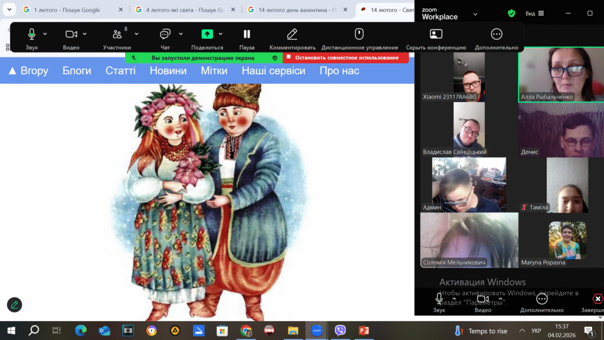The width and height of the screenshot is (604, 340).
Task: Click Остановить совместное использование button
Action: point(346,58)
